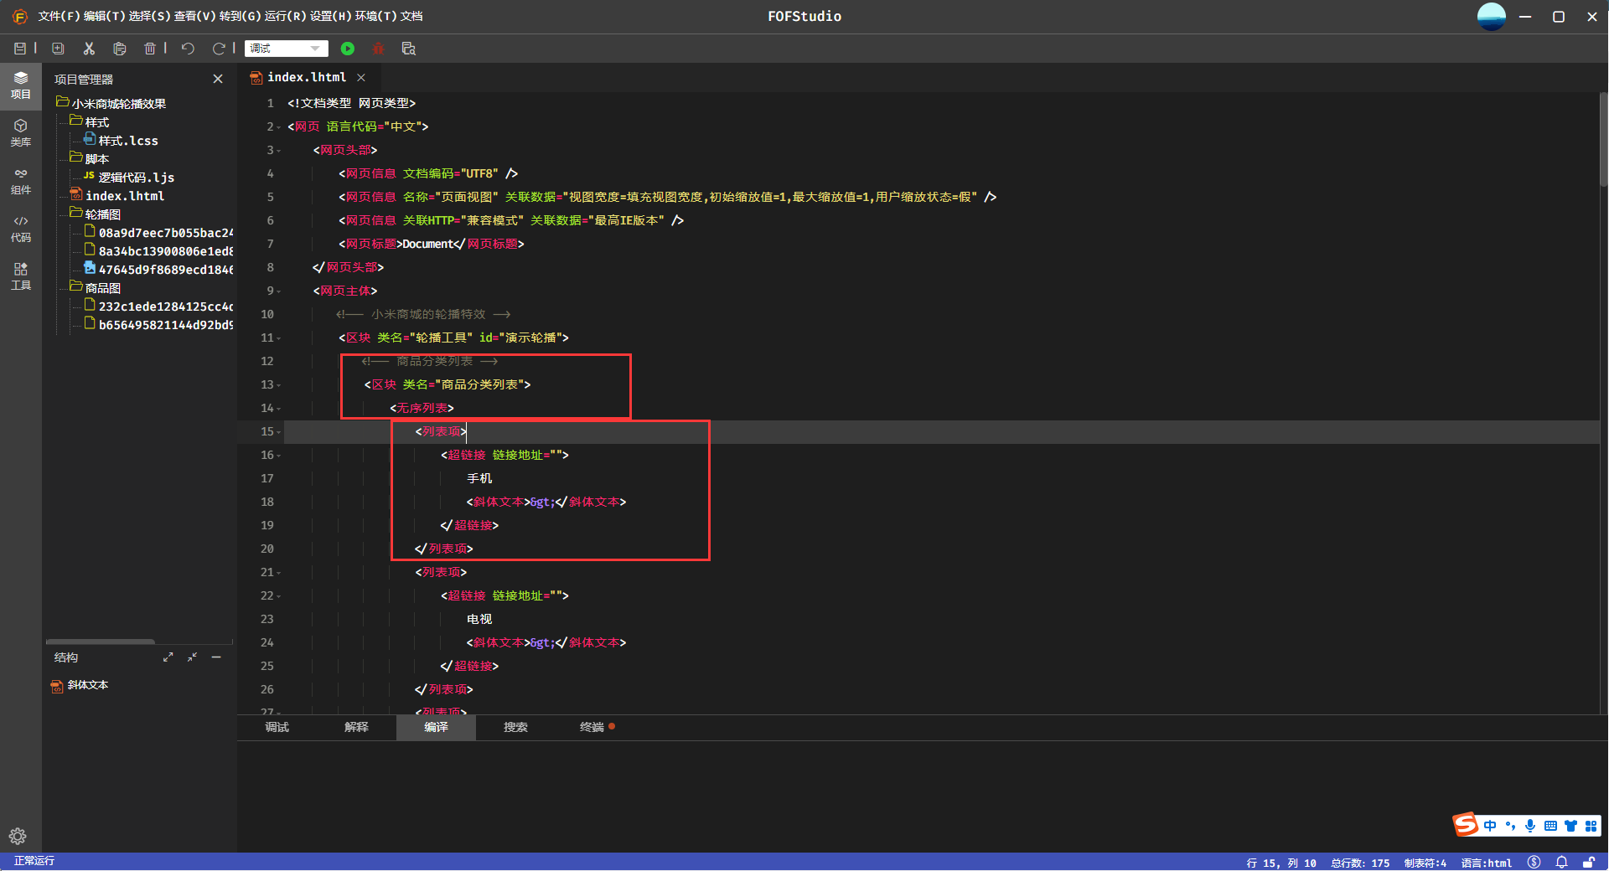Open 样式.lcss in project tree
This screenshot has height=871, width=1609.
(x=128, y=141)
